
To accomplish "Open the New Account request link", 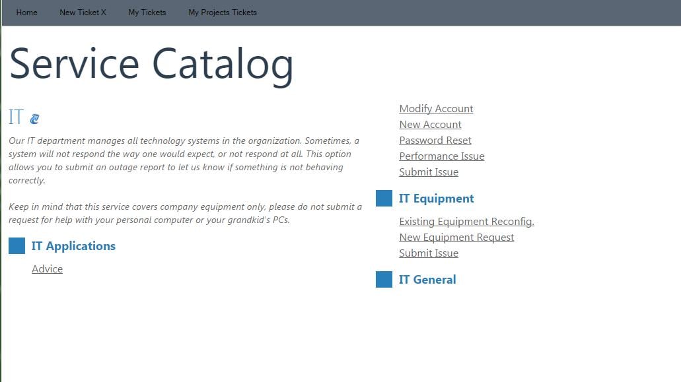I will 430,124.
